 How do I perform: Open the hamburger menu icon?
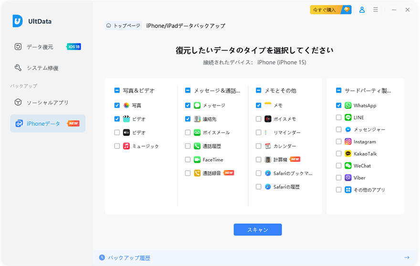coord(376,10)
